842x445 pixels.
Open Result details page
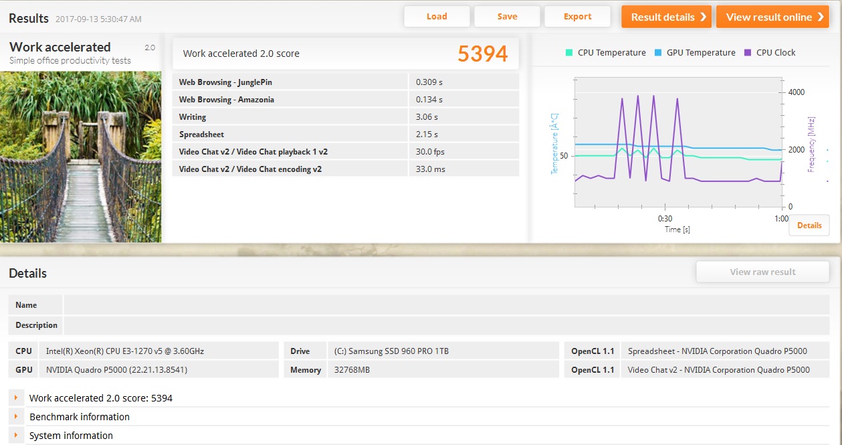[x=666, y=17]
